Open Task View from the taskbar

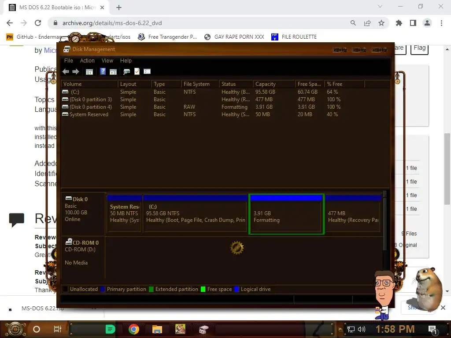coord(58,329)
